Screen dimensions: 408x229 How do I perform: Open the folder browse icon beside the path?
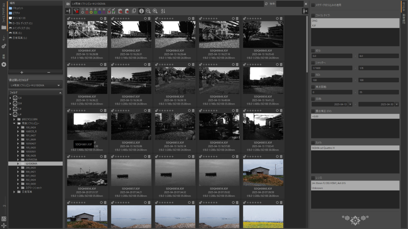(68, 4)
